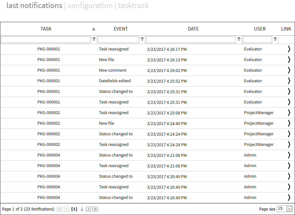This screenshot has width=295, height=215.
Task: Open link arrow for 4:26:17 PM Task reassigned row
Action: [x=289, y=49]
